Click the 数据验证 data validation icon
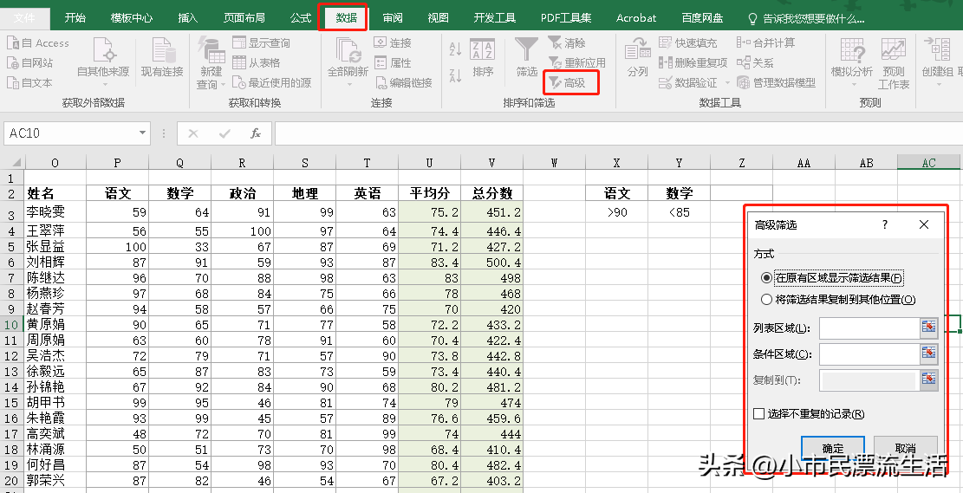 665,82
